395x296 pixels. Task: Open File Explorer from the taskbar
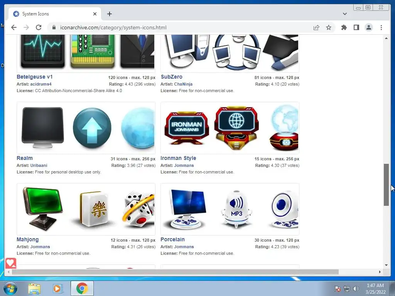34,288
